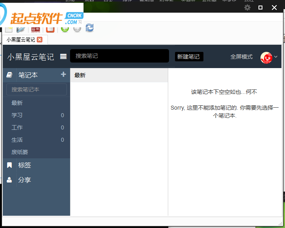Image resolution: width=285 pixels, height=228 pixels.
Task: Enter 全屏模式 fullscreen mode
Action: [241, 57]
